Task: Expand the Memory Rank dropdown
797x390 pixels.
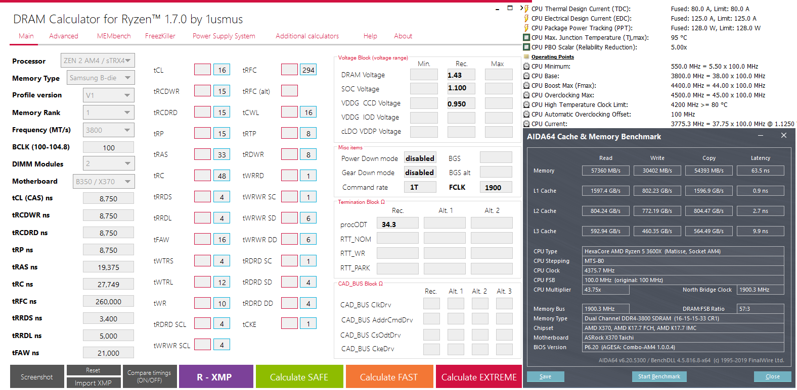Action: pyautogui.click(x=109, y=113)
